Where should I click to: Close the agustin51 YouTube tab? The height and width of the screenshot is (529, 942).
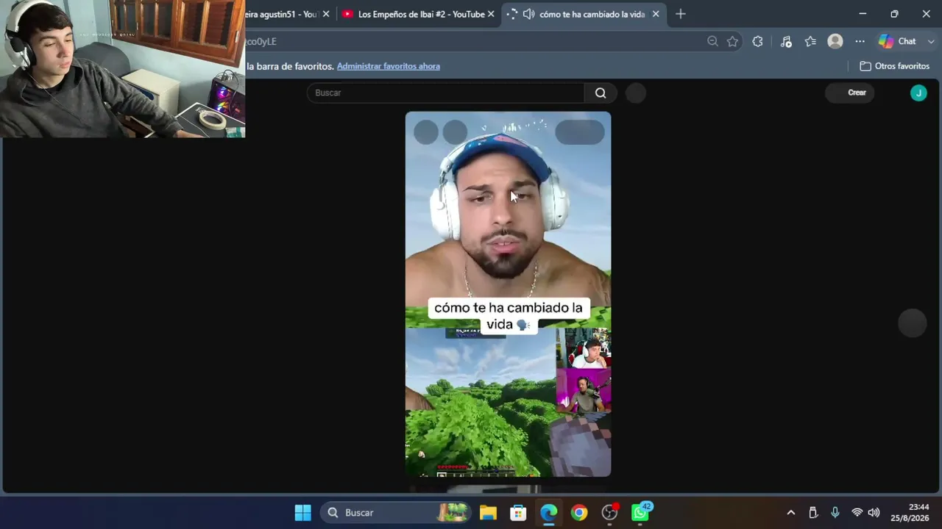coord(326,14)
